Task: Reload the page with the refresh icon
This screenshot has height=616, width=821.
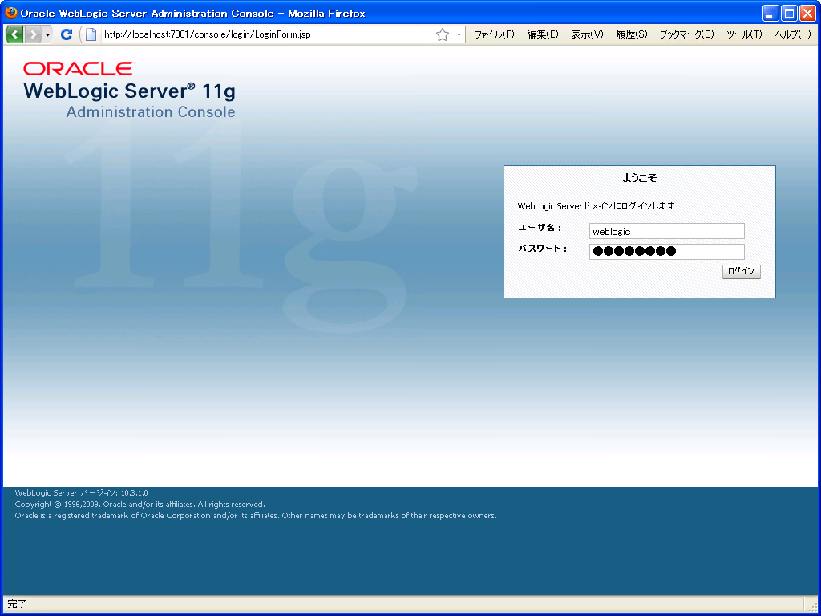Action: point(66,34)
